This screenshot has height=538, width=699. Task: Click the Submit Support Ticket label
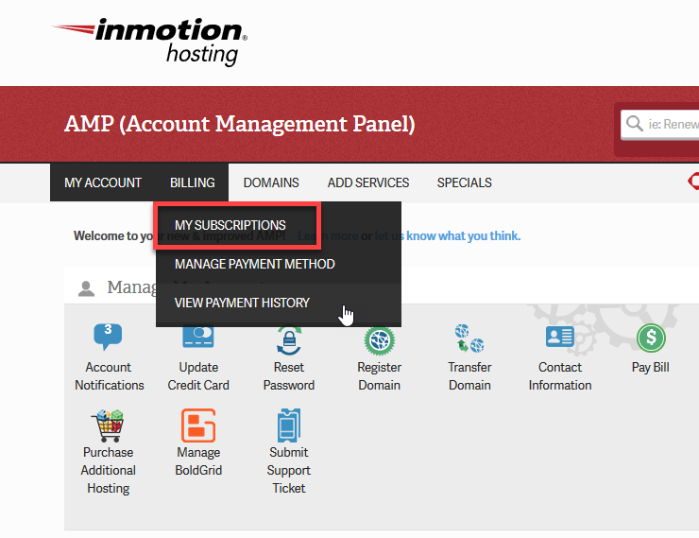pos(289,470)
